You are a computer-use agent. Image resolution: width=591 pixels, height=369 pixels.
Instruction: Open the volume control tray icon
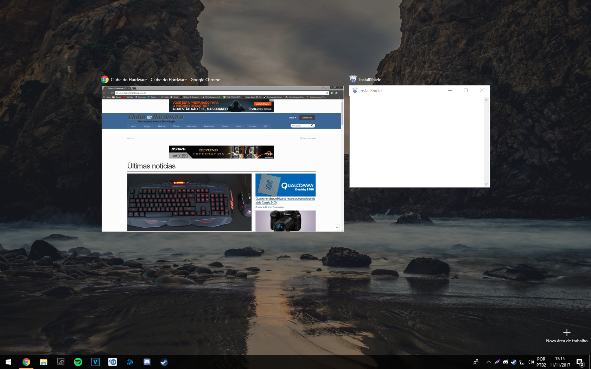coord(531,362)
